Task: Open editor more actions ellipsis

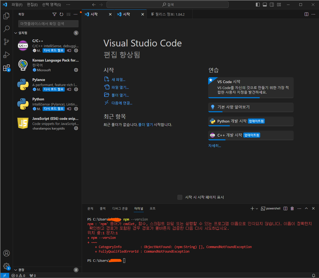Action: [313, 14]
